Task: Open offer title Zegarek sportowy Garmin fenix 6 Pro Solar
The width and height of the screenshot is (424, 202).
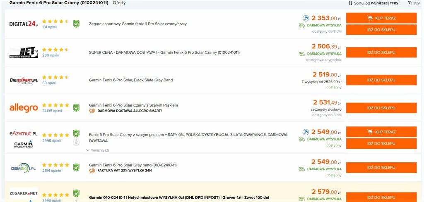Action: click(138, 24)
